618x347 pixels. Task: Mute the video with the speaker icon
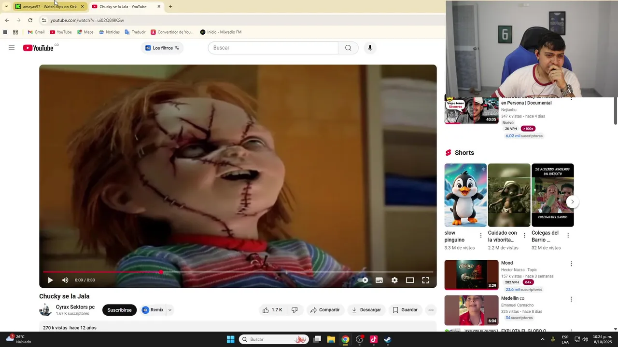point(65,280)
